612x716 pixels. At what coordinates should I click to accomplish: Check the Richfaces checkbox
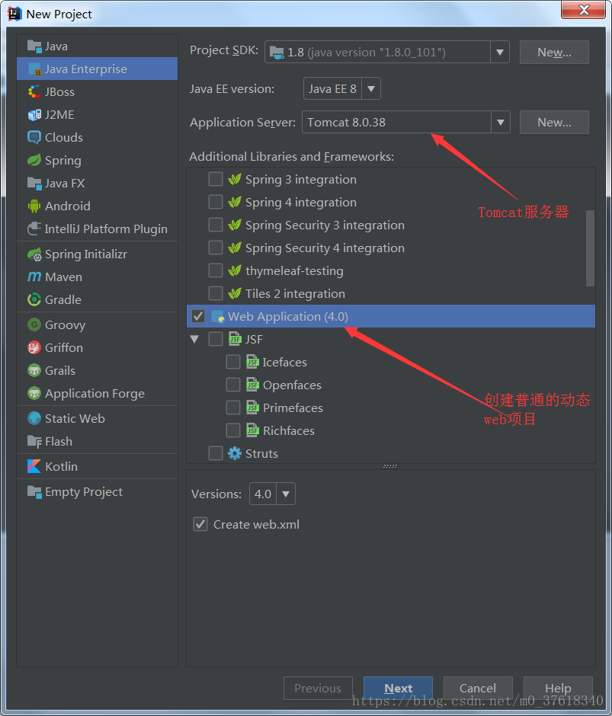tap(233, 430)
